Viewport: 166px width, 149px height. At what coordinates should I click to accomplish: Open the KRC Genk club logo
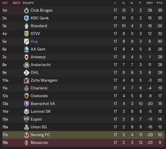coord(26,18)
